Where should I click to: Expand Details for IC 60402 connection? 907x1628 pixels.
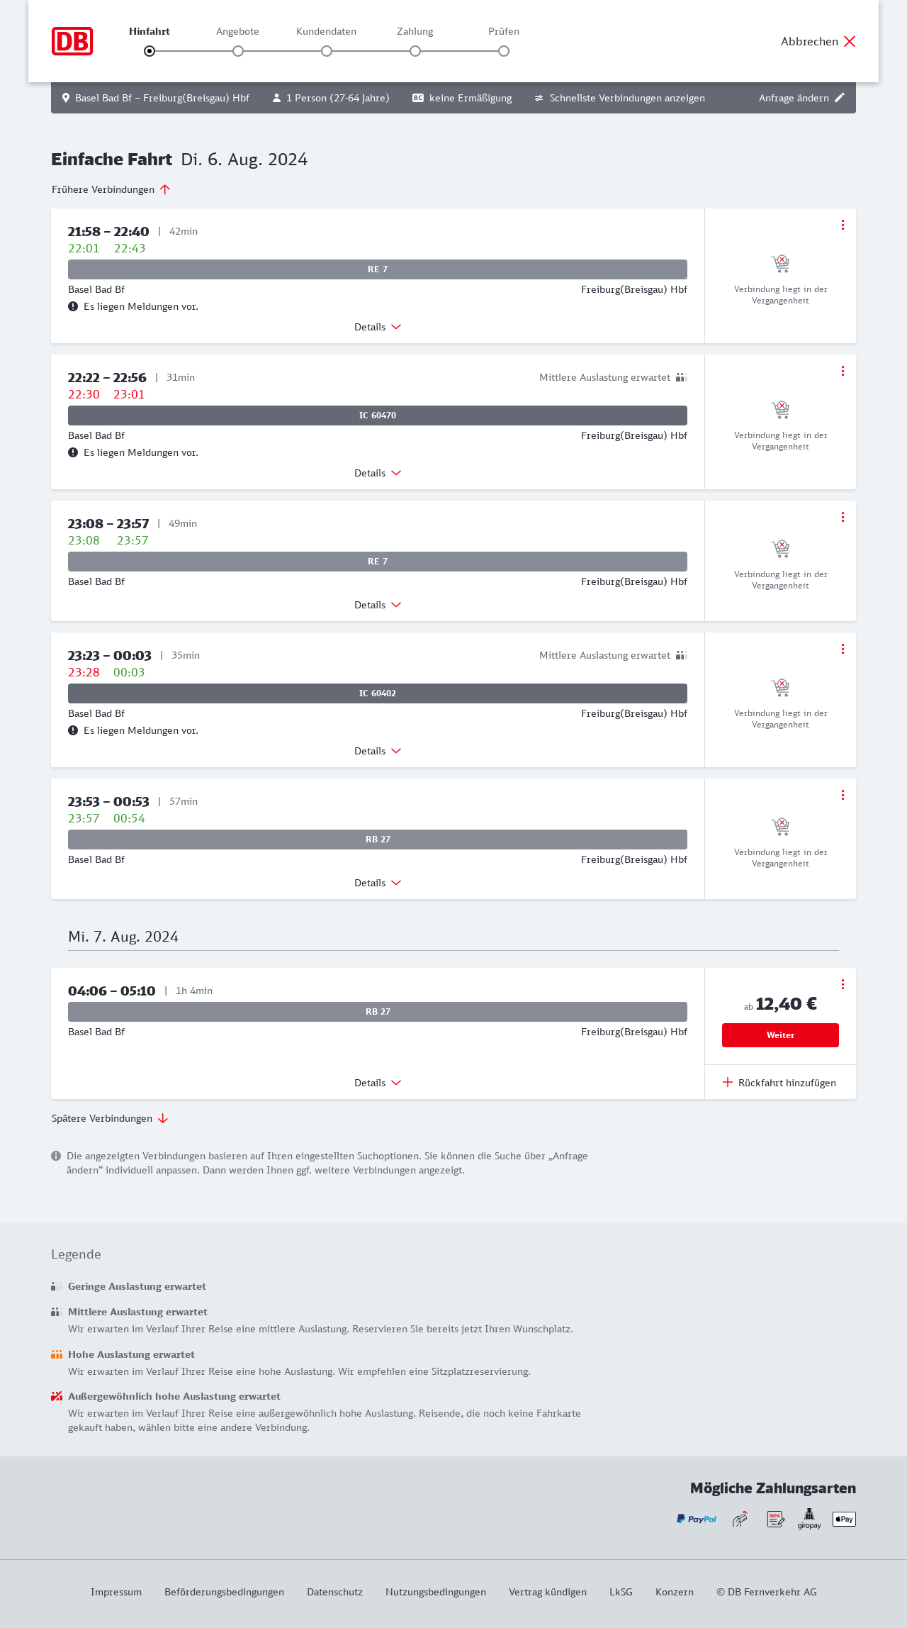tap(378, 751)
